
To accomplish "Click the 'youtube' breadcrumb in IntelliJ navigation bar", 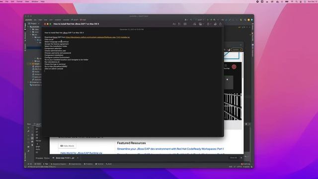I will [x=29, y=20].
